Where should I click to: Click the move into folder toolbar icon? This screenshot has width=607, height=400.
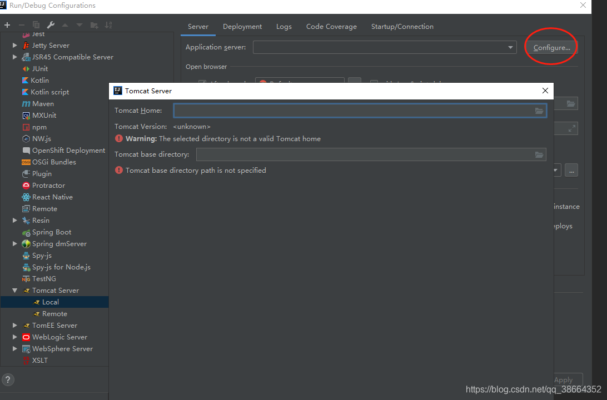click(x=94, y=25)
